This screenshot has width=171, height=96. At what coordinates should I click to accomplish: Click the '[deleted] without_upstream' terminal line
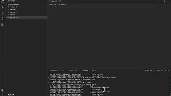pos(66,81)
